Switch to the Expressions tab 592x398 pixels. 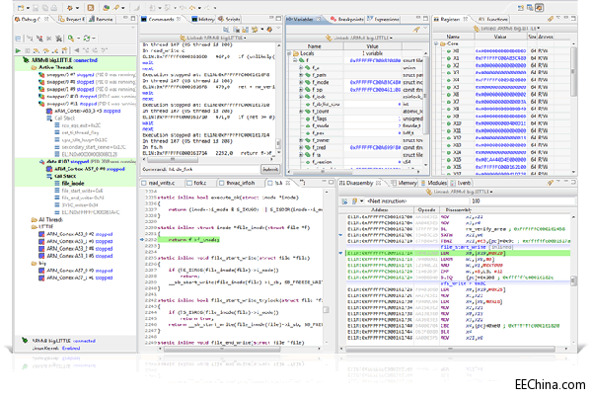[x=383, y=19]
